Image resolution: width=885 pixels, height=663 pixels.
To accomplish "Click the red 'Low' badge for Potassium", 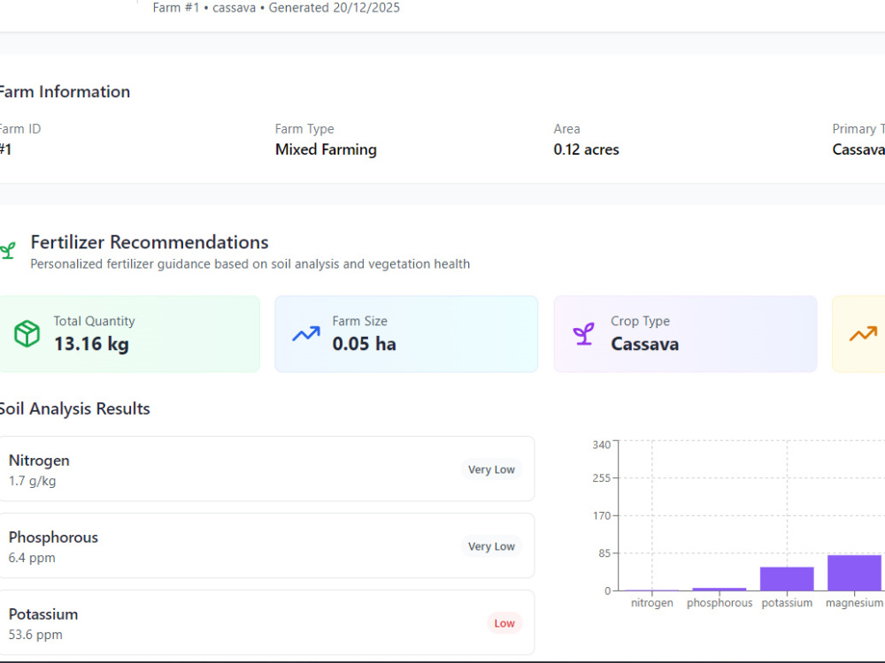I will [x=504, y=623].
